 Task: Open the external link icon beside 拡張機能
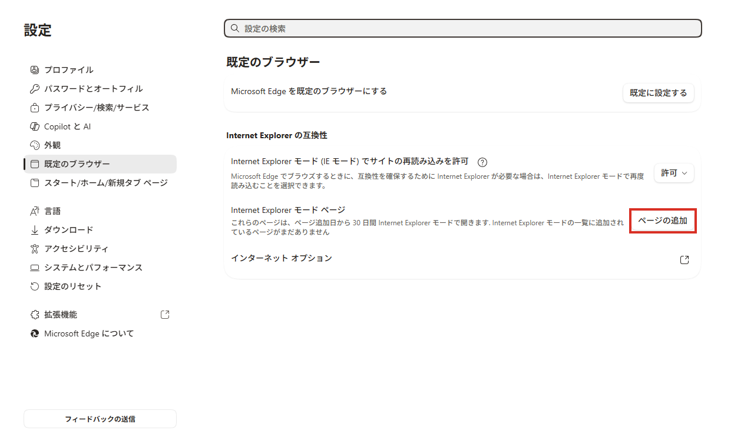165,315
